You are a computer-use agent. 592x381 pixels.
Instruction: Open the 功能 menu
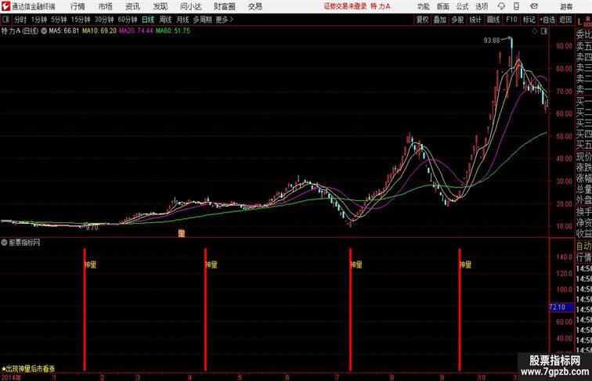[x=423, y=6]
